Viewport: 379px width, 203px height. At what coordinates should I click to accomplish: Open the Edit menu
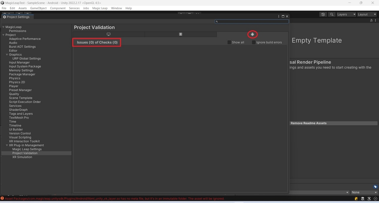pos(12,8)
